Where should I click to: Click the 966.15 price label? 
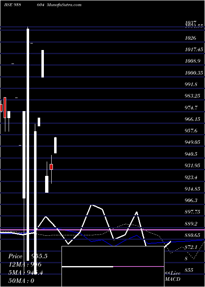click(x=193, y=119)
